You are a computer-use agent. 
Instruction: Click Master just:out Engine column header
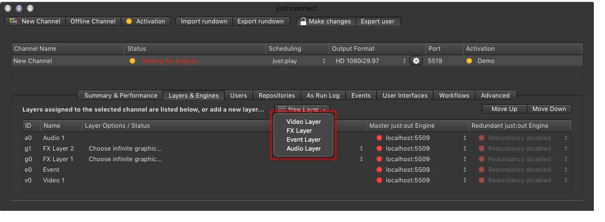[417, 126]
